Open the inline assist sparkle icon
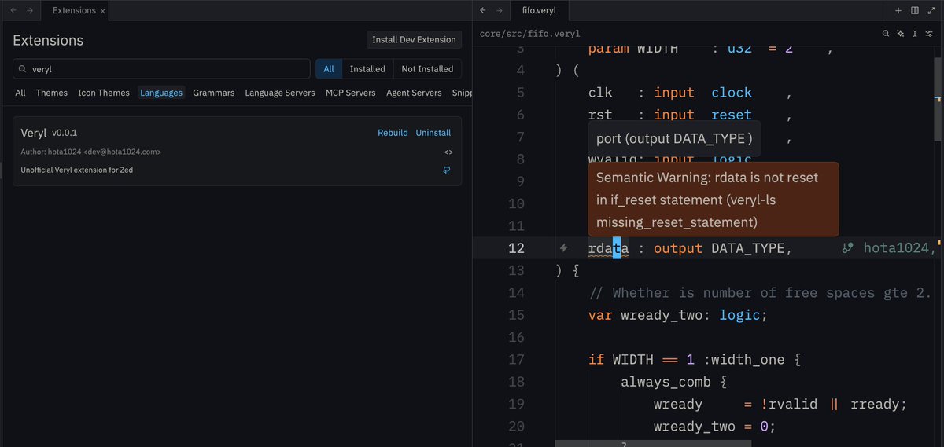The width and height of the screenshot is (944, 447). [901, 34]
